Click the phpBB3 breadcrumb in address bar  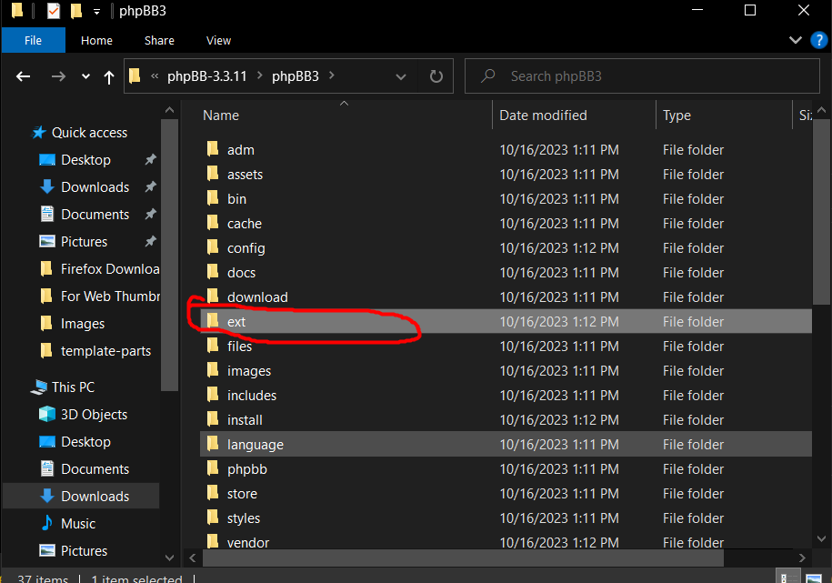tap(295, 76)
